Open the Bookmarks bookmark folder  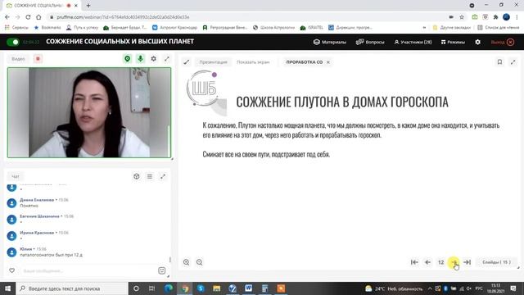click(47, 27)
